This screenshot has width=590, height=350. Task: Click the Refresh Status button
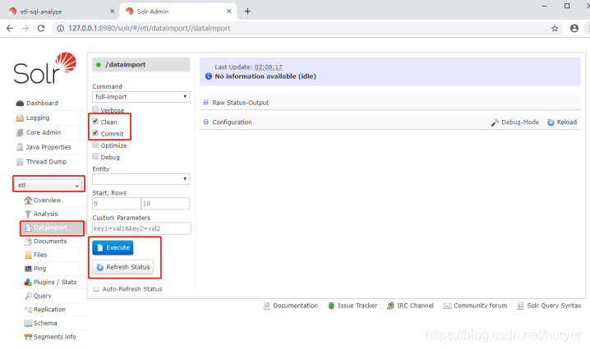tap(123, 267)
